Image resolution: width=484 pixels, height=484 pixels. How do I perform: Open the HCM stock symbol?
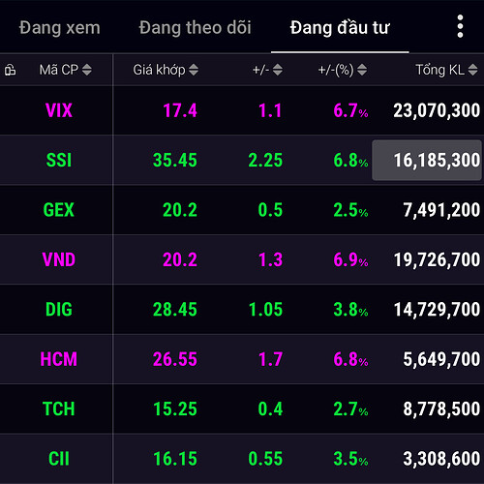pyautogui.click(x=59, y=359)
